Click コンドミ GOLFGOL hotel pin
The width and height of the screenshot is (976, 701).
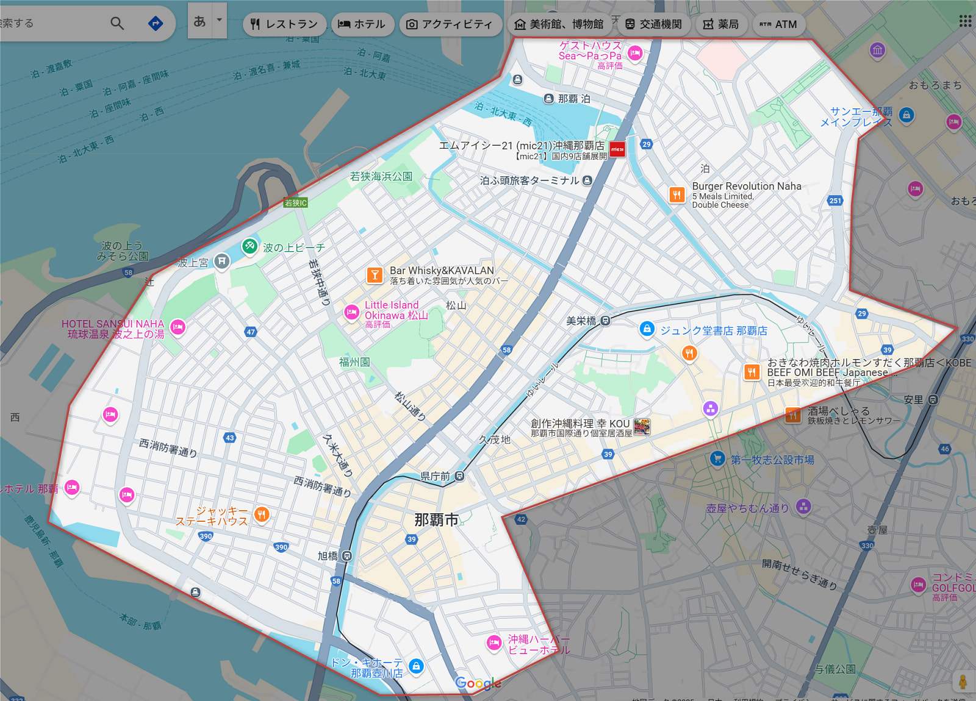(918, 586)
